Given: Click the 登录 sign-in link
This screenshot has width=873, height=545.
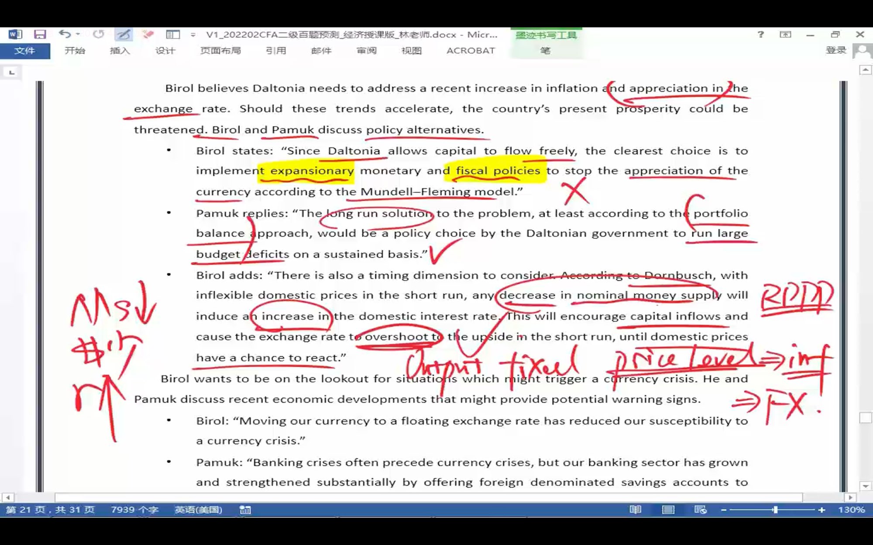Looking at the screenshot, I should click(836, 50).
